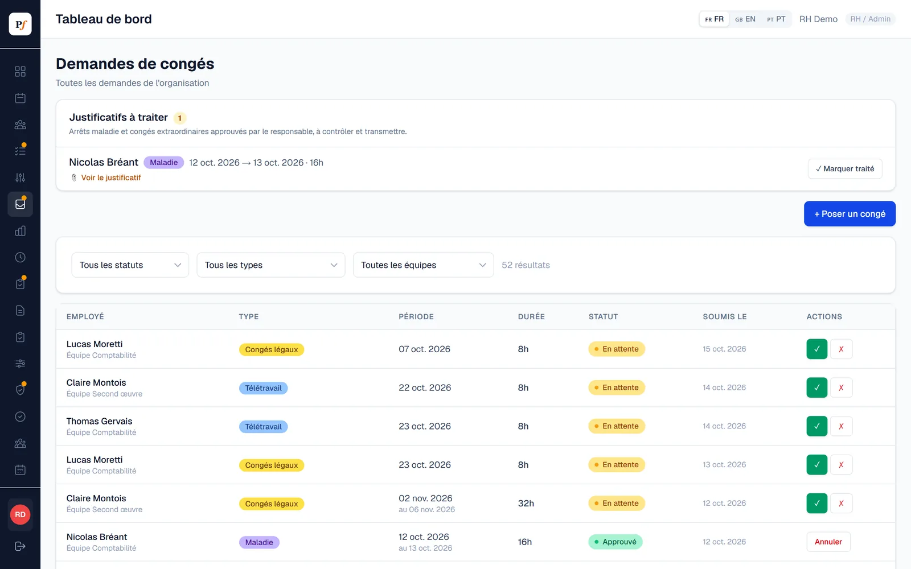Click the Pf logo in the sidebar
This screenshot has height=569, width=911.
20,24
